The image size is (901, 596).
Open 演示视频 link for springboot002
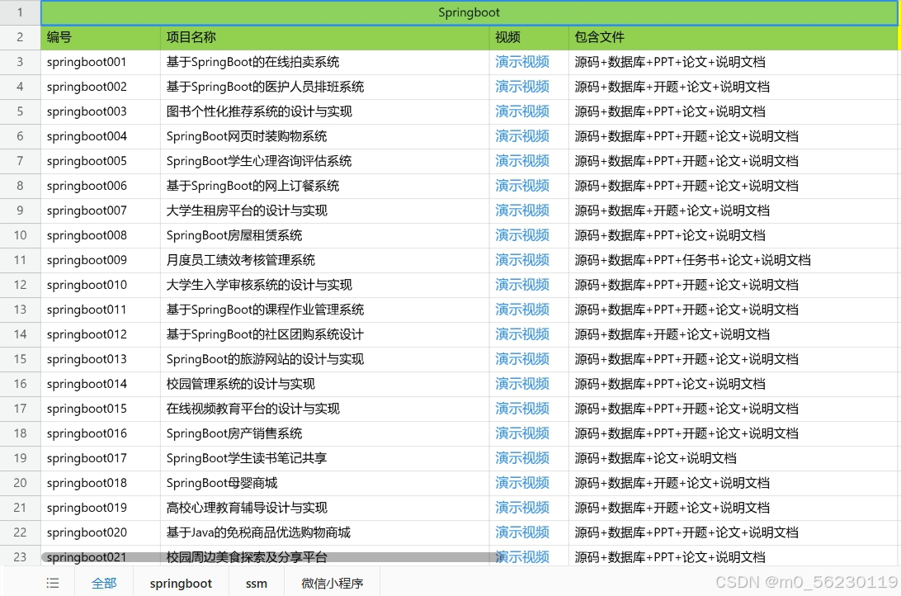[522, 87]
